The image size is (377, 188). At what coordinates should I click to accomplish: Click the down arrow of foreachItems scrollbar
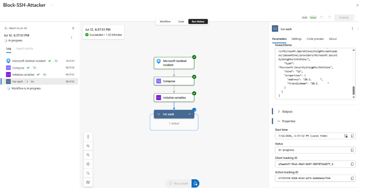click(x=353, y=97)
